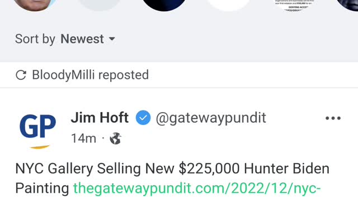Tap the plain white circular avatar

coord(228,5)
